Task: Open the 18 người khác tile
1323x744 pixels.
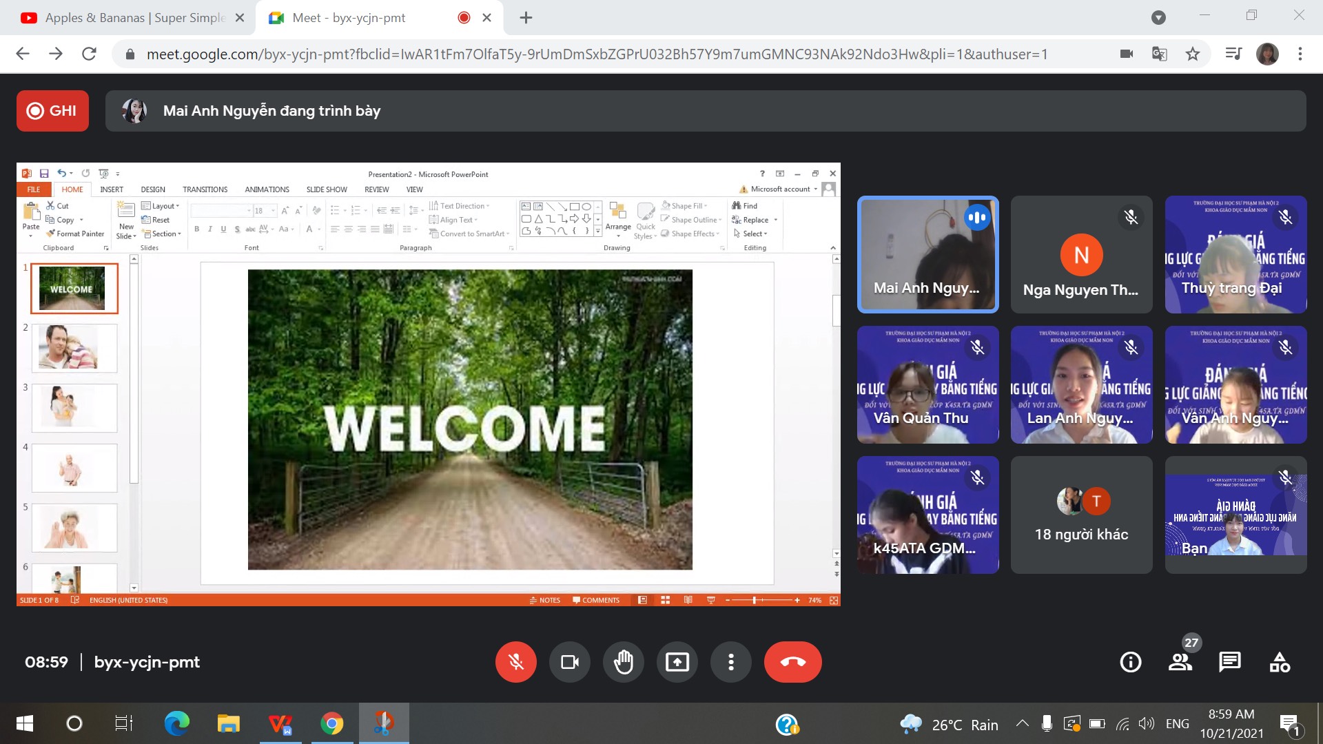Action: coord(1081,515)
